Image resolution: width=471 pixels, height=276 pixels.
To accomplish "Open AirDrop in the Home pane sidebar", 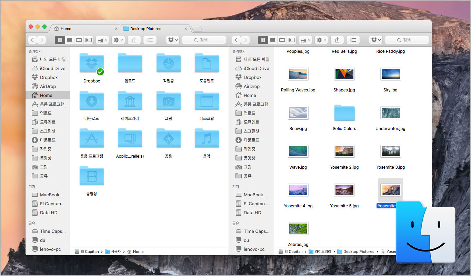I will coord(48,86).
